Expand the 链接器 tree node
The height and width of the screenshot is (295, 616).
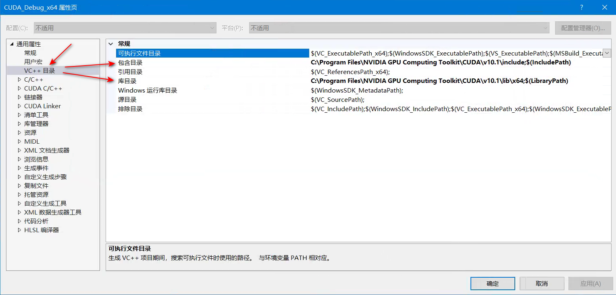(x=19, y=97)
